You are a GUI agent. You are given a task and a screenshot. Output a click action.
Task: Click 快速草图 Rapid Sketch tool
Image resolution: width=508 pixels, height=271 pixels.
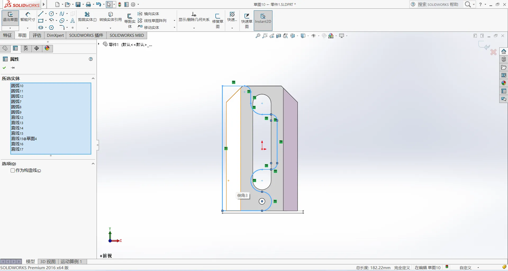[247, 21]
